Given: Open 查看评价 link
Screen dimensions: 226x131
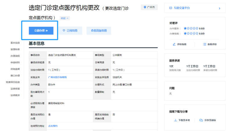Looking at the screenshot, I should [x=212, y=44].
